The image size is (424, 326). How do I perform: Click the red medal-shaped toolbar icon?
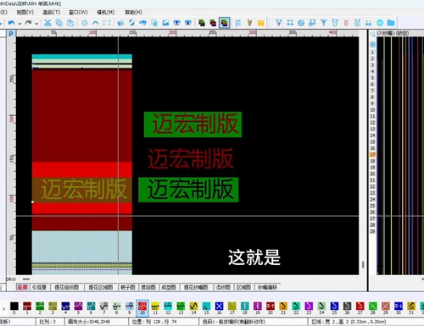[346, 23]
